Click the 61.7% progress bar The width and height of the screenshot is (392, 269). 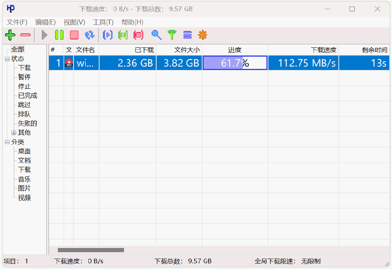pyautogui.click(x=235, y=63)
